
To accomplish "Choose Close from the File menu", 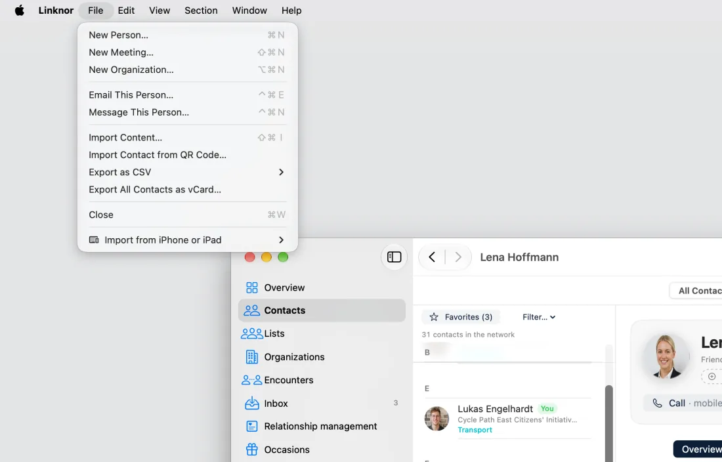I will tap(188, 215).
